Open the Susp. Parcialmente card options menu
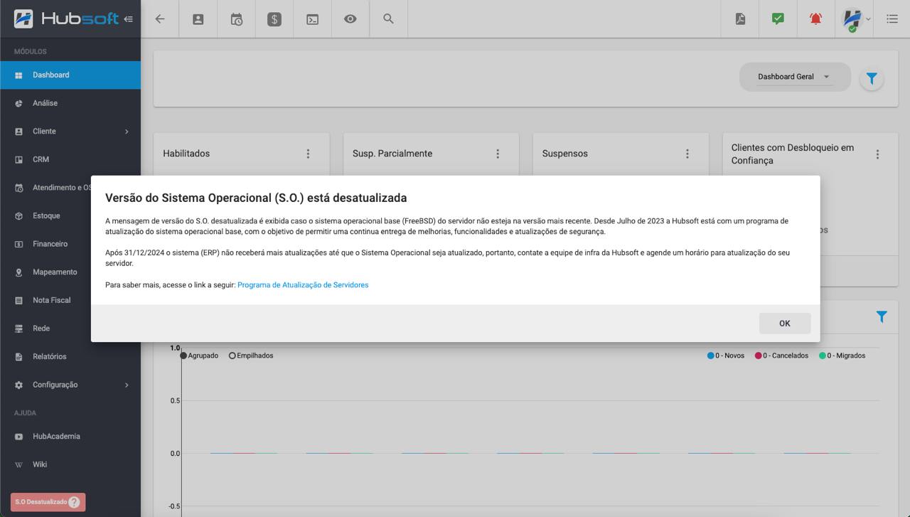This screenshot has height=517, width=910. [498, 154]
